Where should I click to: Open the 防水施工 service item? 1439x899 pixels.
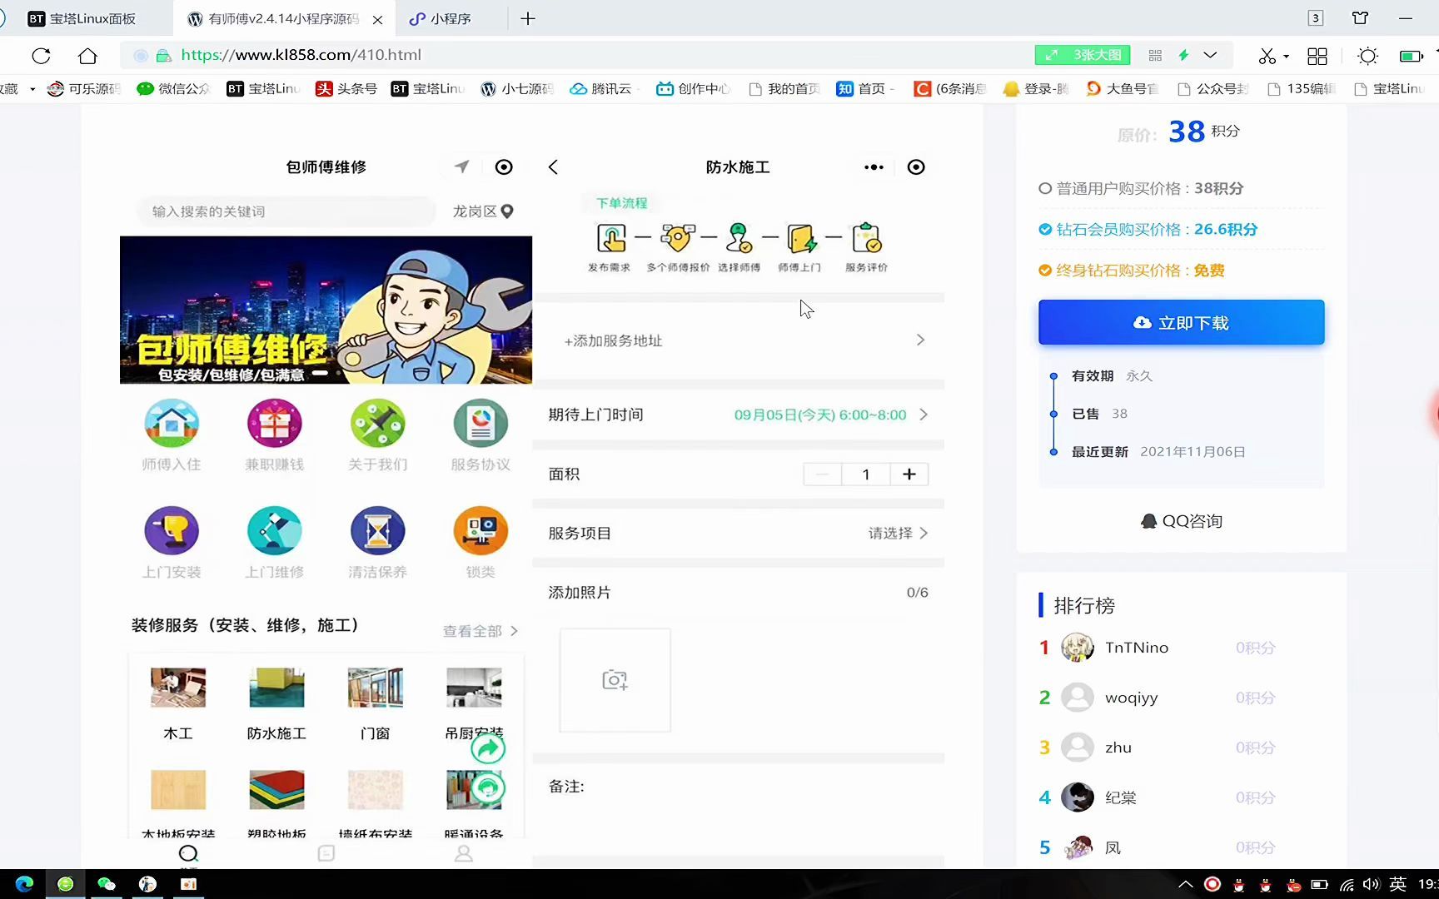pos(276,704)
